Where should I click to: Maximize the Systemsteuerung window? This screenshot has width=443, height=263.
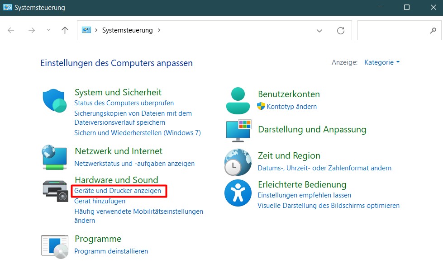tap(407, 7)
